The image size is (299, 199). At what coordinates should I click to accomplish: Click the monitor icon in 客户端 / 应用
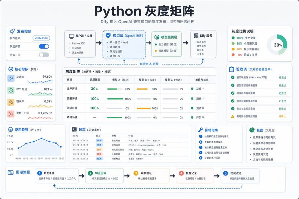[71, 36]
